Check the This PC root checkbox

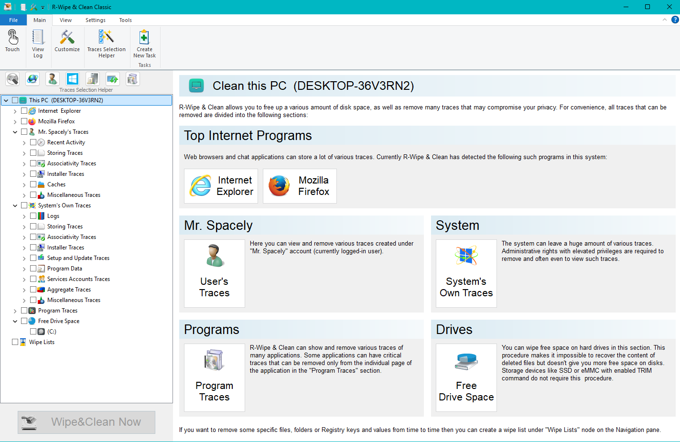[15, 100]
